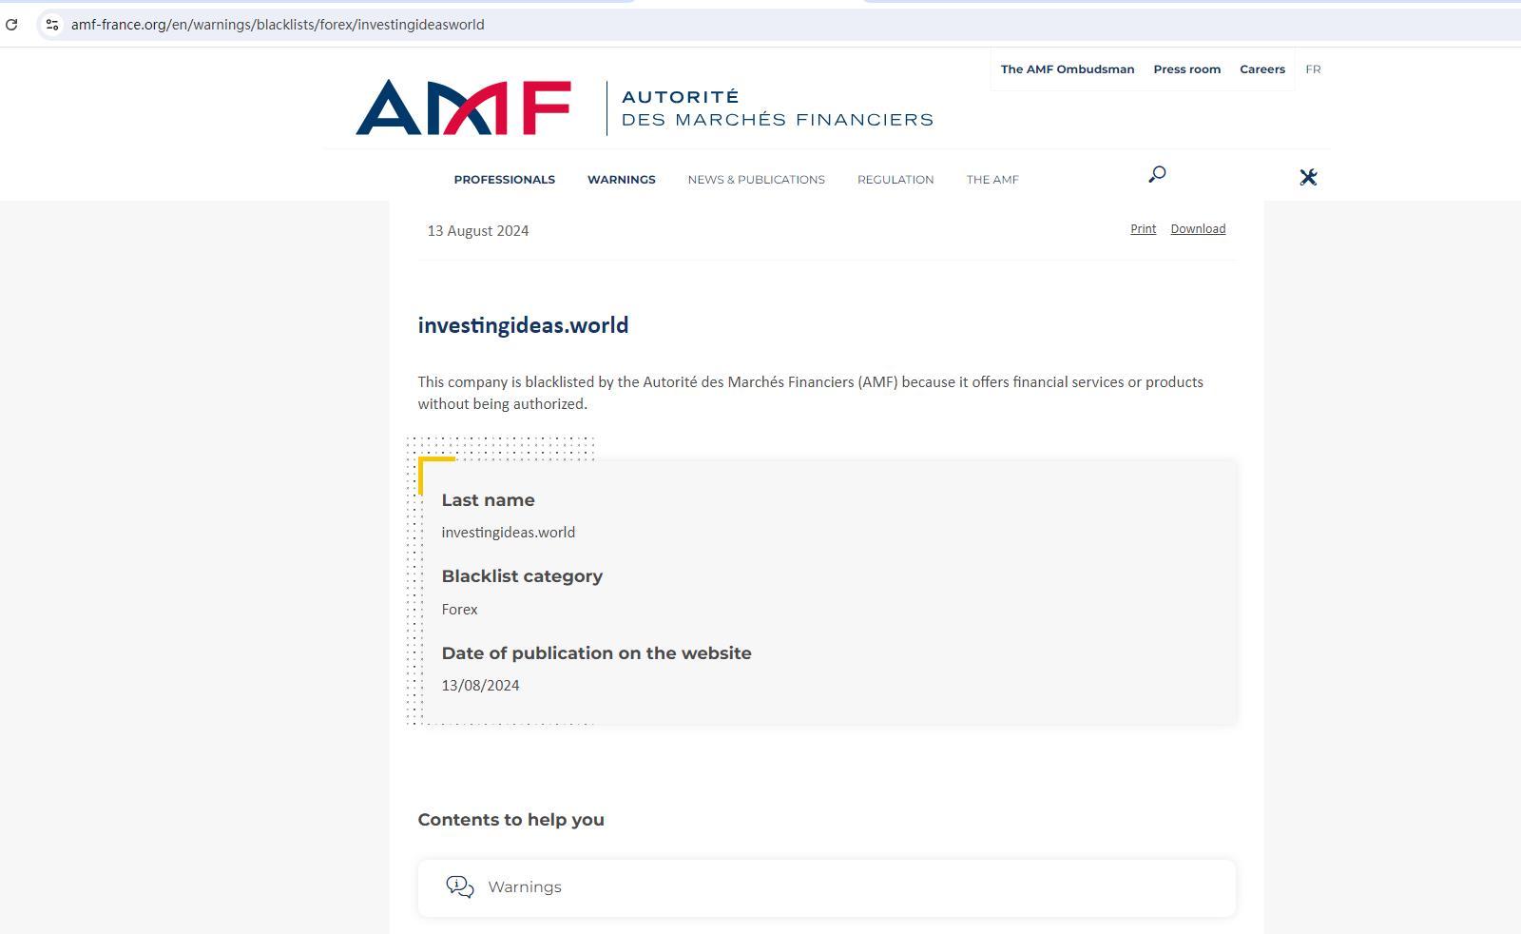Open the search magnifier icon
Screen dimensions: 1521x934
[x=1157, y=174]
